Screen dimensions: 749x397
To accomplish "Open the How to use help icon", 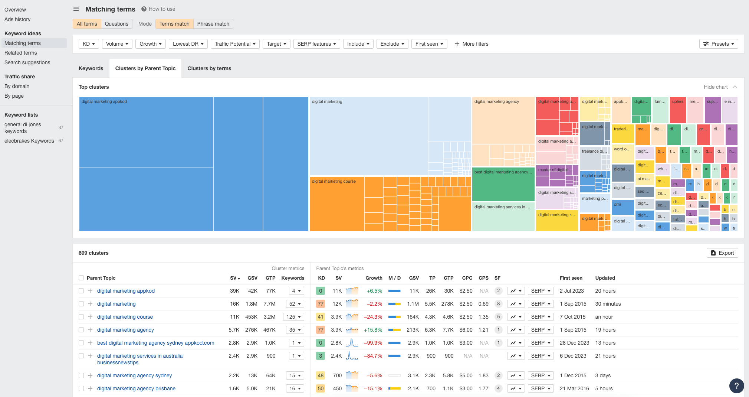I will (x=144, y=9).
